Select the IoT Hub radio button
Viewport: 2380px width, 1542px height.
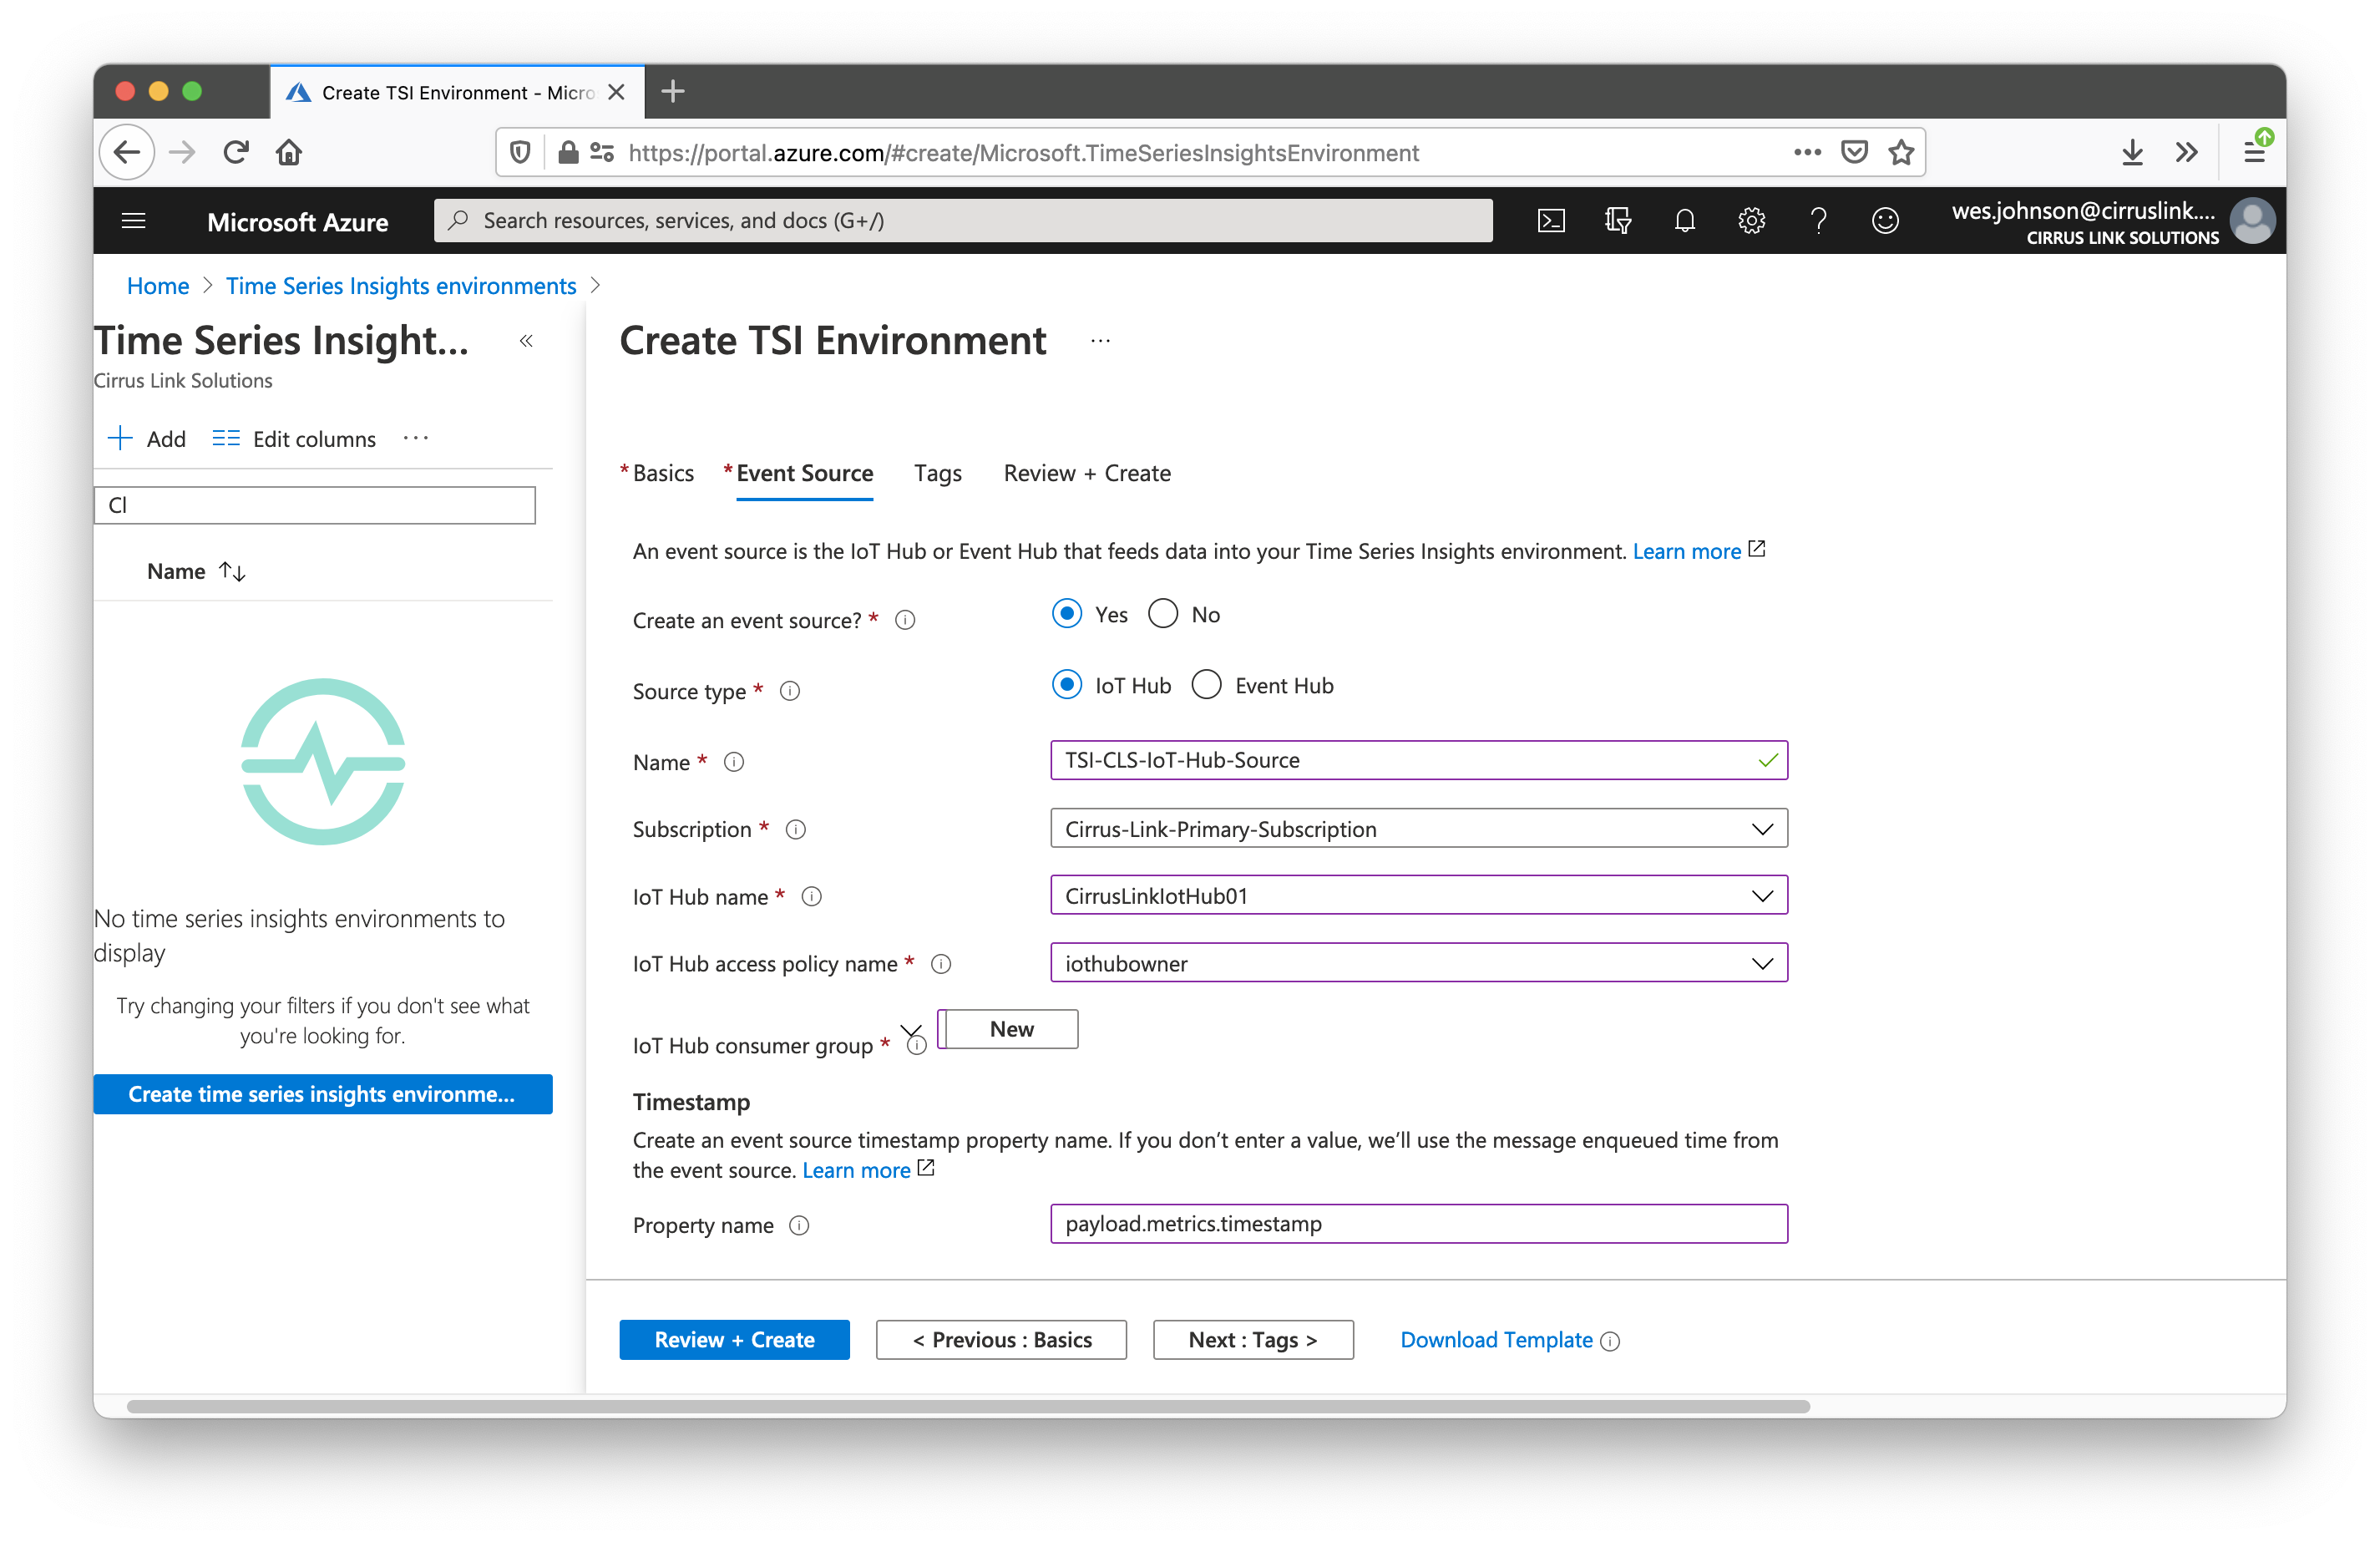tap(1067, 685)
